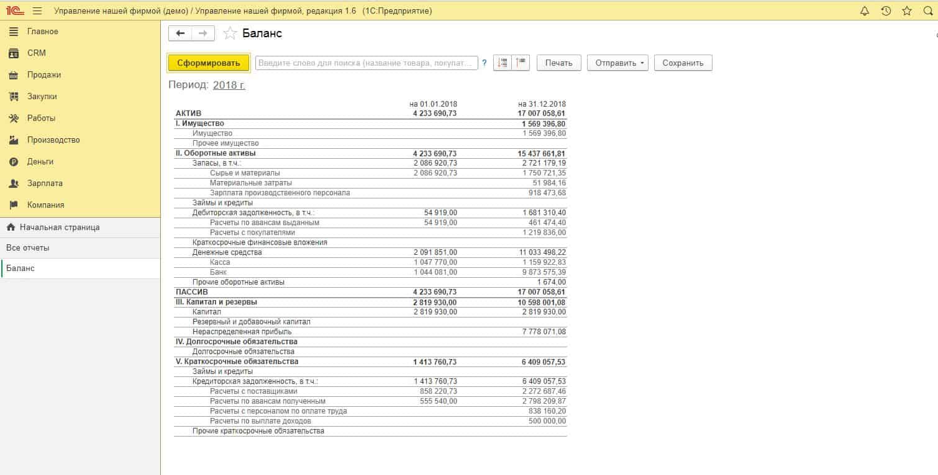Click the Сырье и материалы row
Viewport: 938px width, 475px height.
(x=370, y=173)
